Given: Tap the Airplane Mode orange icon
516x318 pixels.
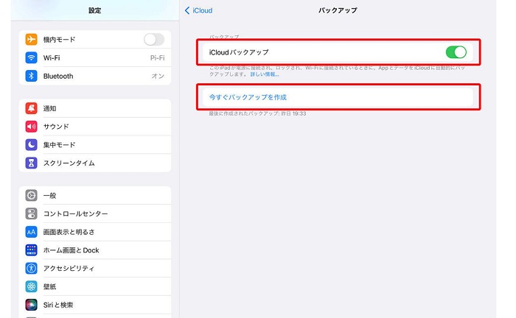Looking at the screenshot, I should [x=31, y=40].
